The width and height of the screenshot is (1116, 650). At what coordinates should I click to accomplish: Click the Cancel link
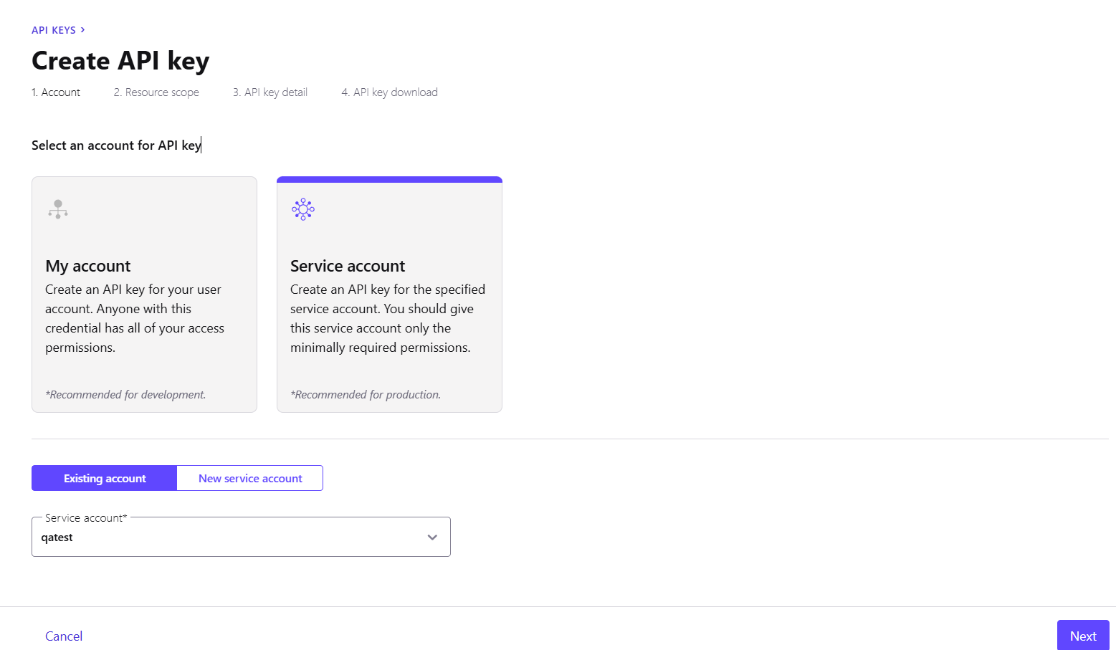point(64,636)
